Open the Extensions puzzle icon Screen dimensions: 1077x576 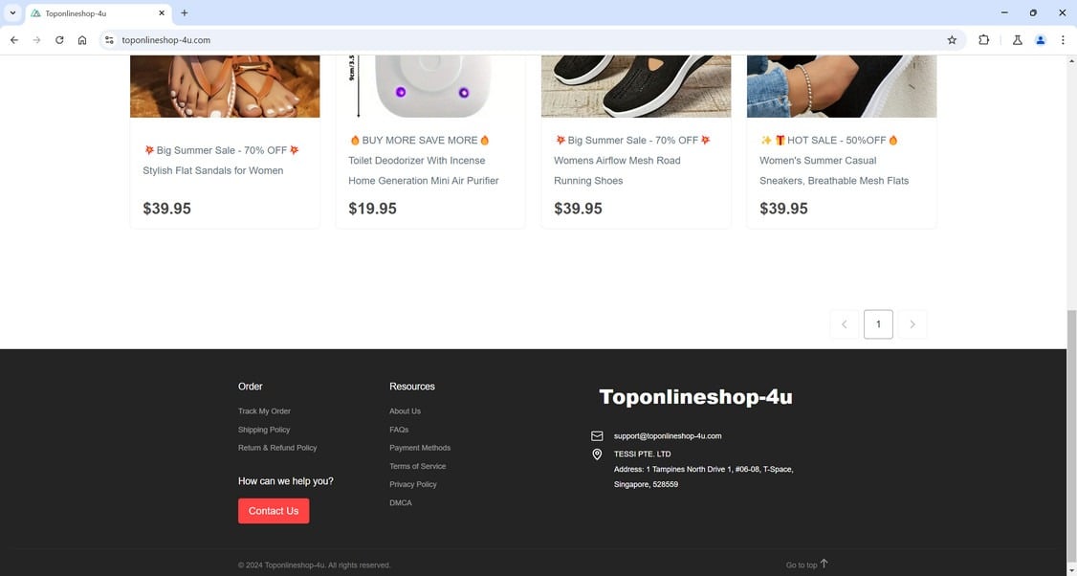pyautogui.click(x=983, y=40)
